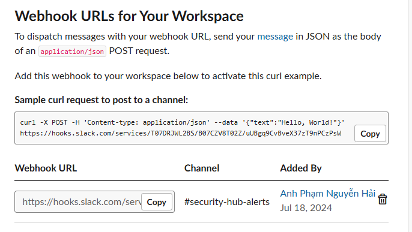Image resolution: width=412 pixels, height=232 pixels.
Task: Click the page's vertical scrollbar
Action: (410, 116)
